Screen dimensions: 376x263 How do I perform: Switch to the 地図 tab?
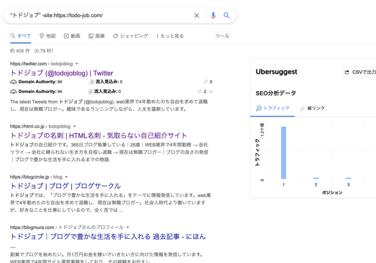(47, 36)
